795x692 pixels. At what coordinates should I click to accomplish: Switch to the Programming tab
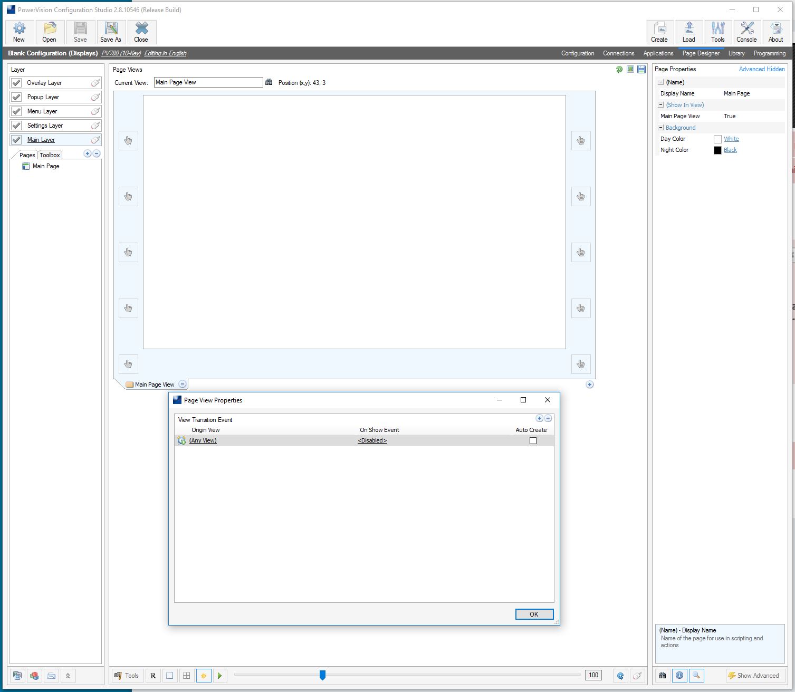770,53
